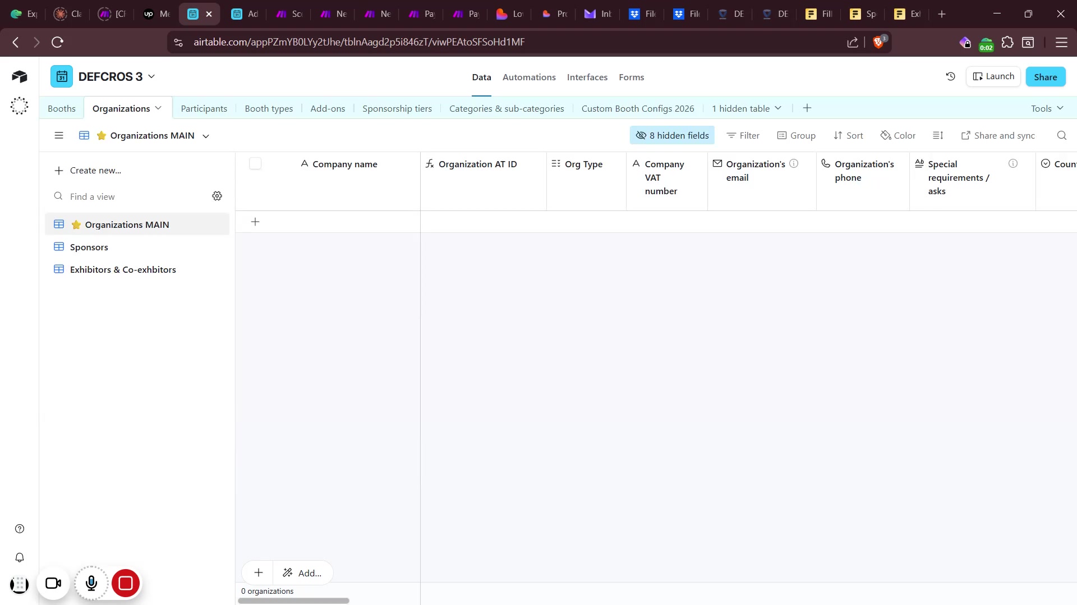This screenshot has width=1077, height=605.
Task: Expand the 1 hidden table dropdown
Action: coord(746,108)
